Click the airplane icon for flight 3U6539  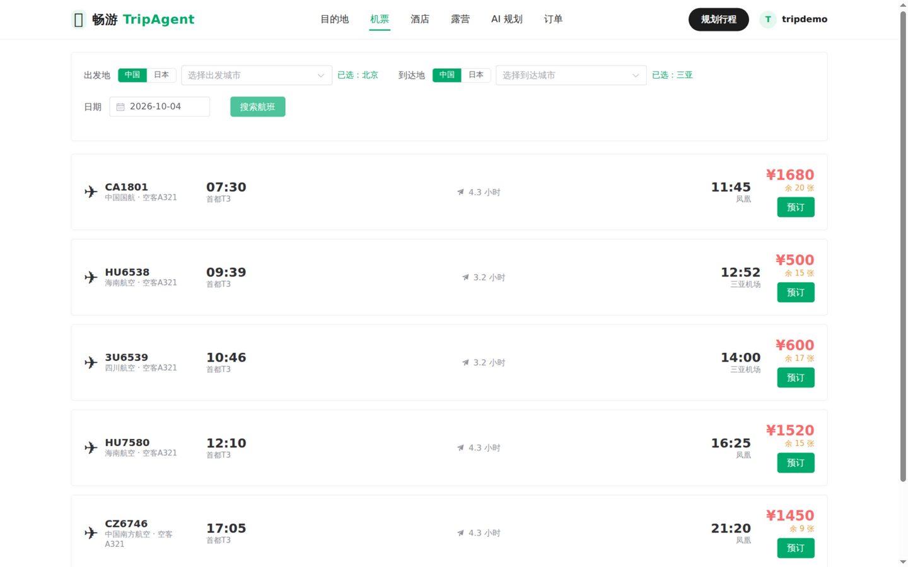pyautogui.click(x=91, y=362)
